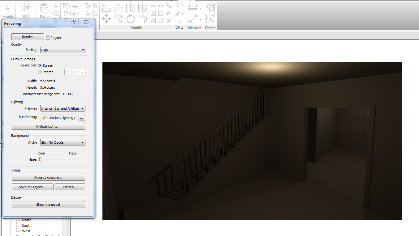Click the View ribbon panel title
Viewport: 419px width, 236px height.
(x=179, y=28)
